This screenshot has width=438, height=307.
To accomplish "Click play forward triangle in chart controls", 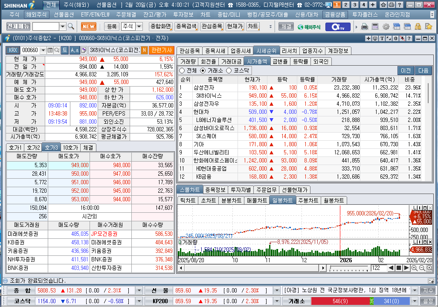I will 406,268.
